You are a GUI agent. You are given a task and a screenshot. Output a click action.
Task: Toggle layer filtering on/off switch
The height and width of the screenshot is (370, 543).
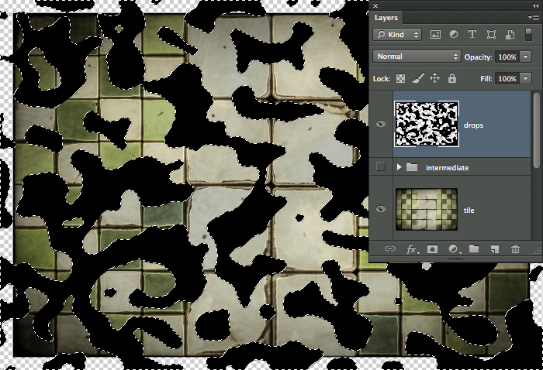coord(528,35)
